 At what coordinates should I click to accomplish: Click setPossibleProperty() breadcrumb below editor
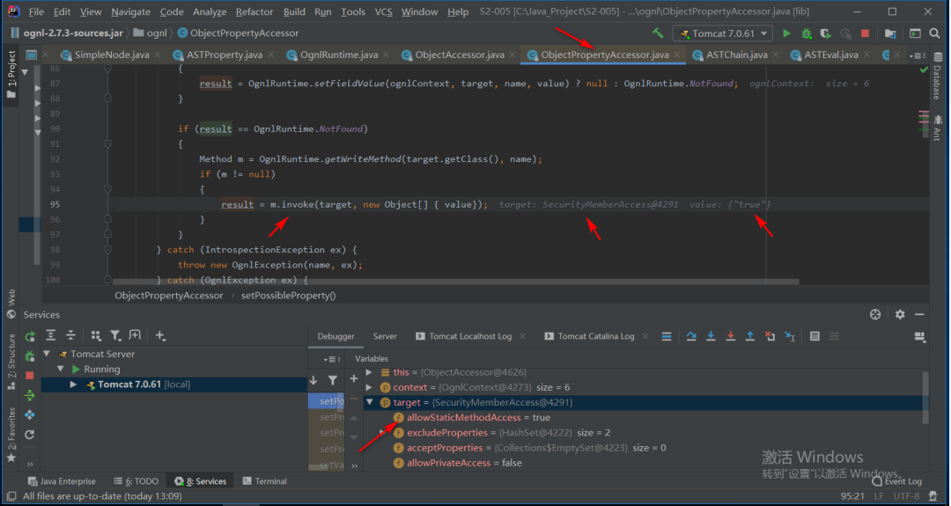click(288, 296)
